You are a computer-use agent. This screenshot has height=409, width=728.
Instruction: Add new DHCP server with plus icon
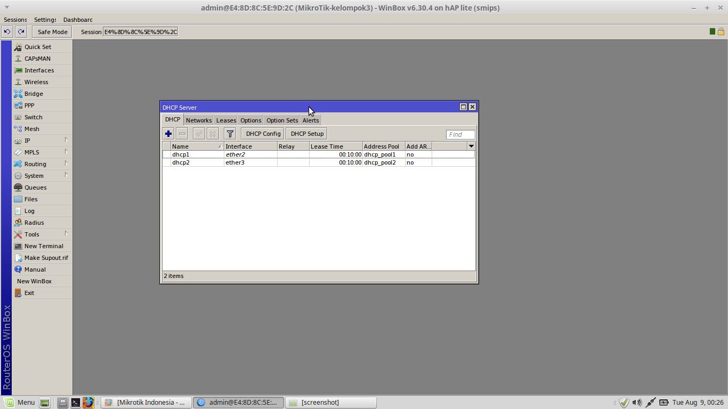tap(168, 134)
